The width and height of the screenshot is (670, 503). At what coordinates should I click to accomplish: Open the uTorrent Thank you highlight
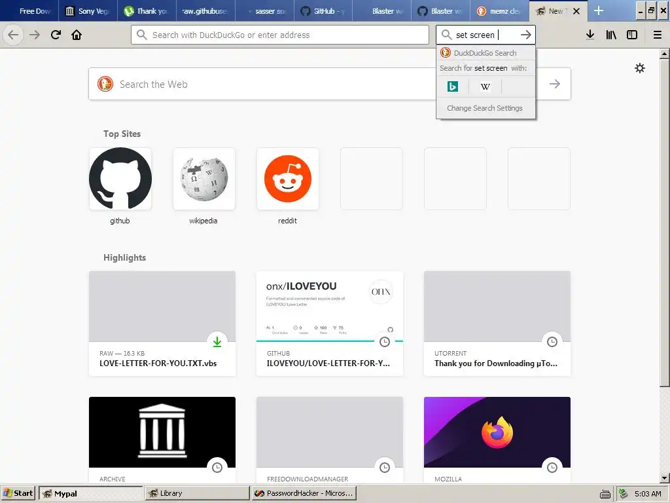coord(497,324)
